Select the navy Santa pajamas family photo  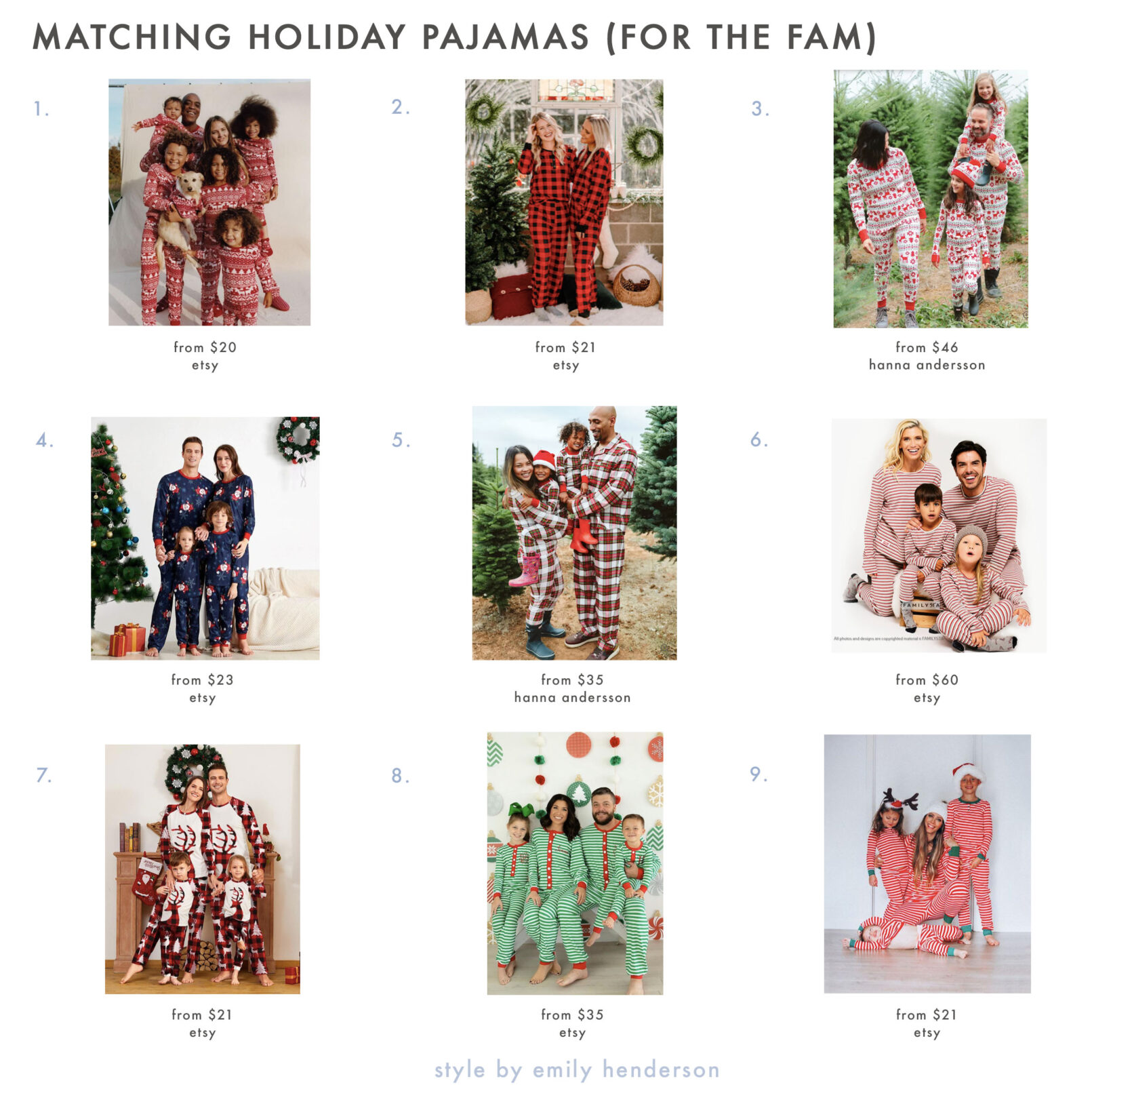pos(205,538)
